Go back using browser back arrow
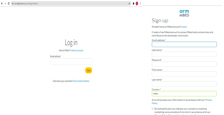 (2, 4)
